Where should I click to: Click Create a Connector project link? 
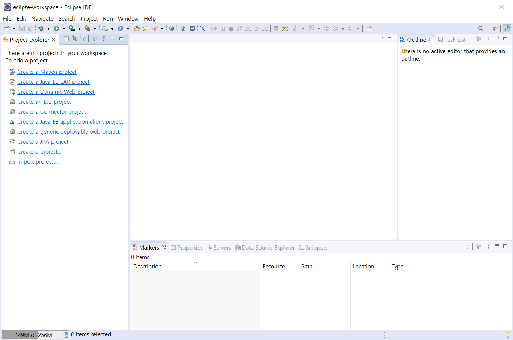[51, 112]
